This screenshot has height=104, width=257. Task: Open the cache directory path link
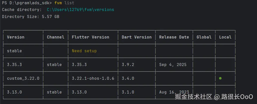pyautogui.click(x=80, y=10)
